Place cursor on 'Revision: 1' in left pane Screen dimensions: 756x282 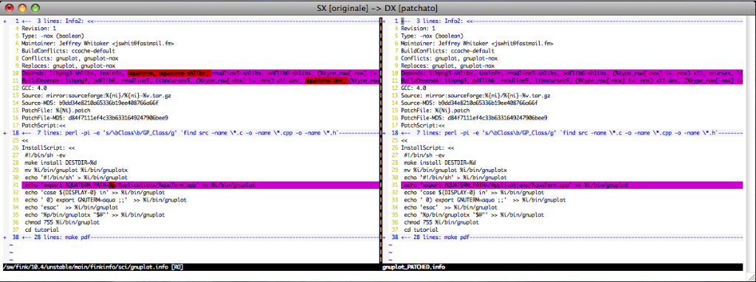pos(39,29)
